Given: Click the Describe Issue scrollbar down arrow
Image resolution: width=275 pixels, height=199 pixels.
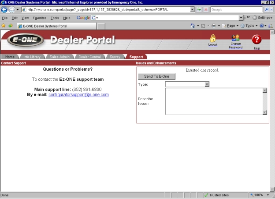Looking at the screenshot, I should click(x=265, y=112).
